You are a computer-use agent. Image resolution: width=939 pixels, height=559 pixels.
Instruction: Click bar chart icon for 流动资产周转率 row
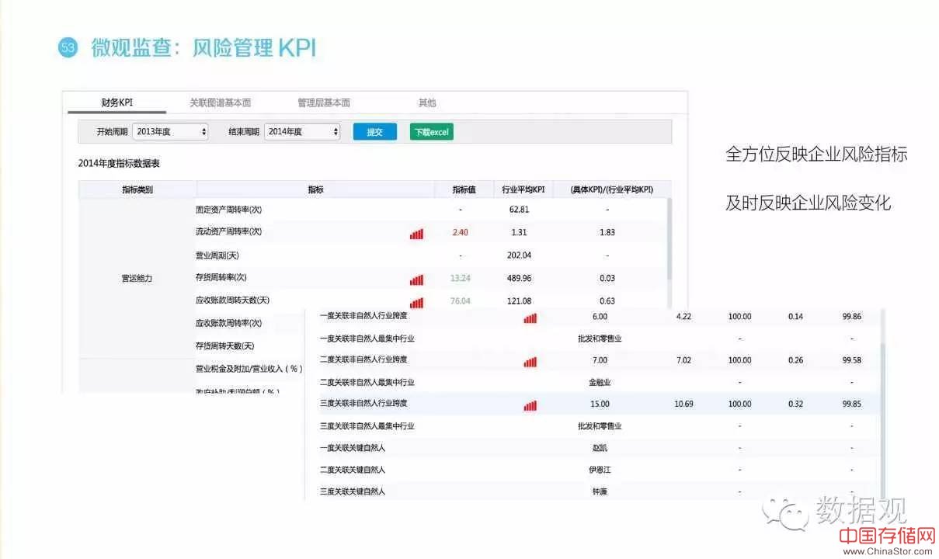click(x=416, y=233)
